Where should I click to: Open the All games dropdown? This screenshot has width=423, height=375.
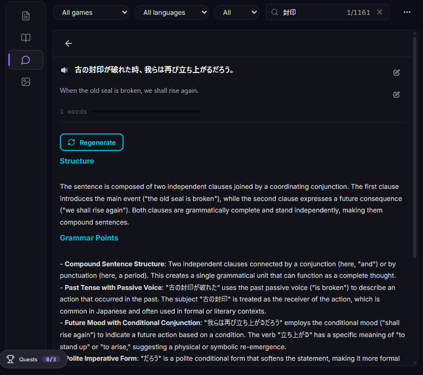[91, 13]
